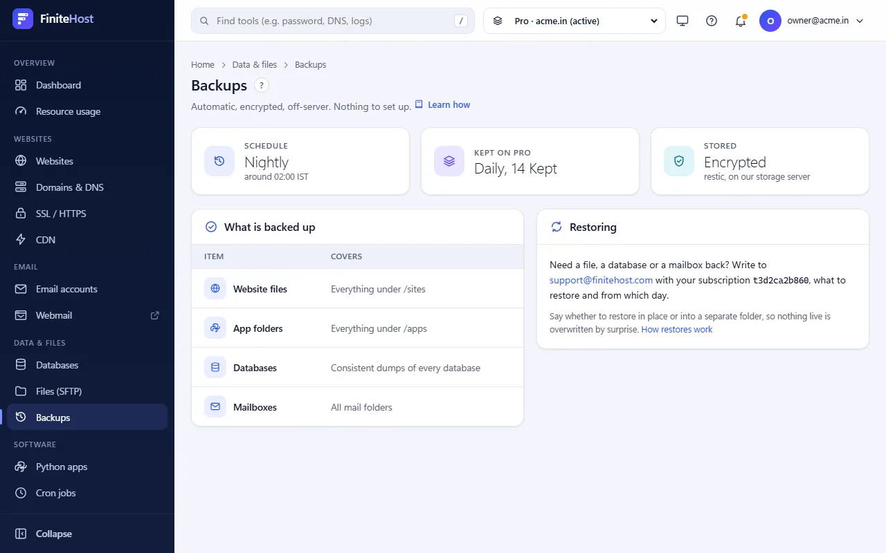Open the SSL / HTTPS section
This screenshot has width=886, height=553.
(x=87, y=214)
